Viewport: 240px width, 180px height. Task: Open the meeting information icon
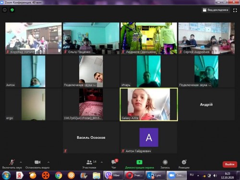(5, 10)
